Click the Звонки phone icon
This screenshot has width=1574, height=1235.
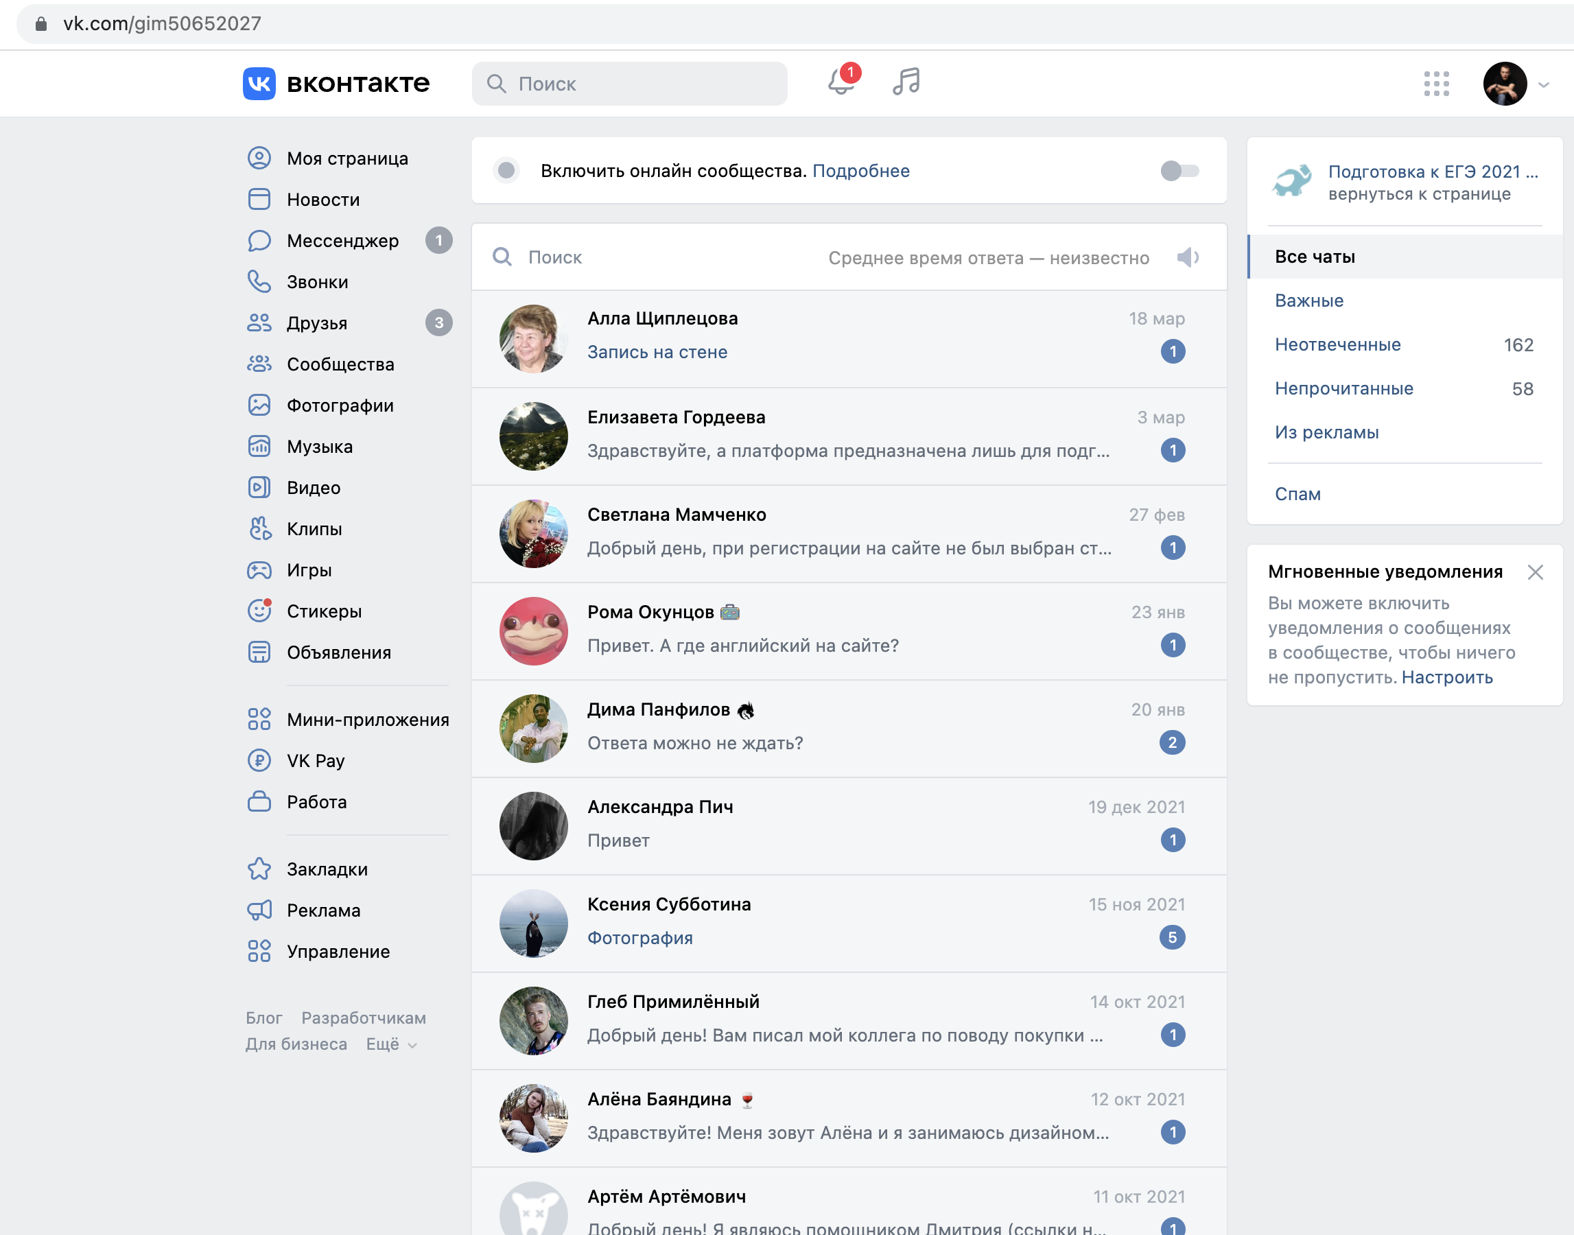[x=259, y=281]
